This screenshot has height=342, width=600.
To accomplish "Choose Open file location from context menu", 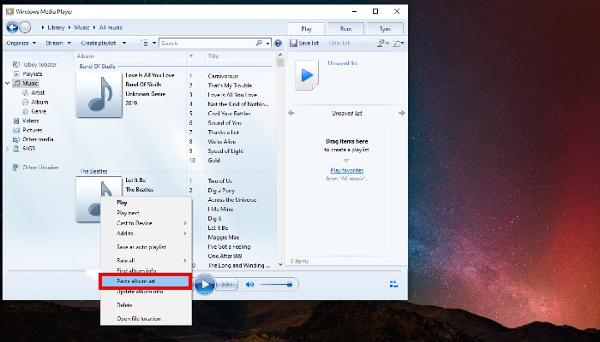I will point(138,318).
